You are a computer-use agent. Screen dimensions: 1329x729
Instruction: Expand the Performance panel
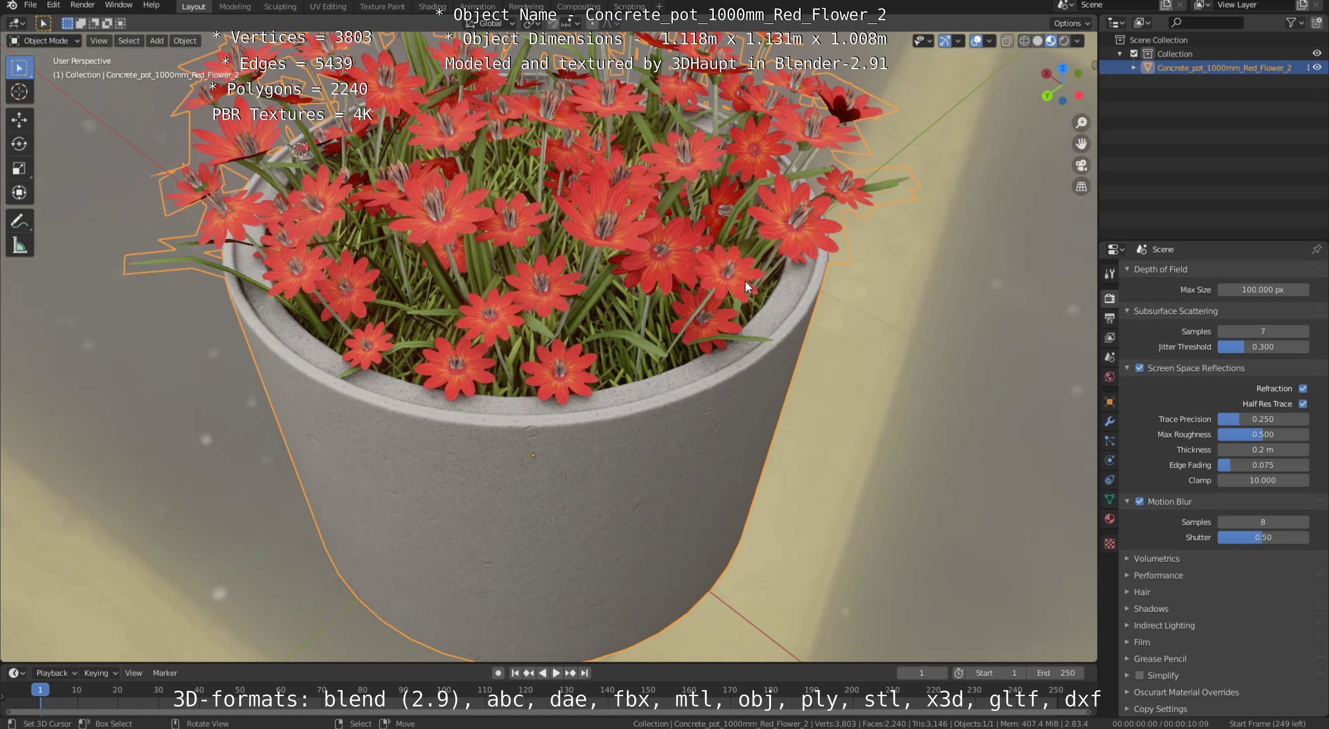[x=1158, y=575]
